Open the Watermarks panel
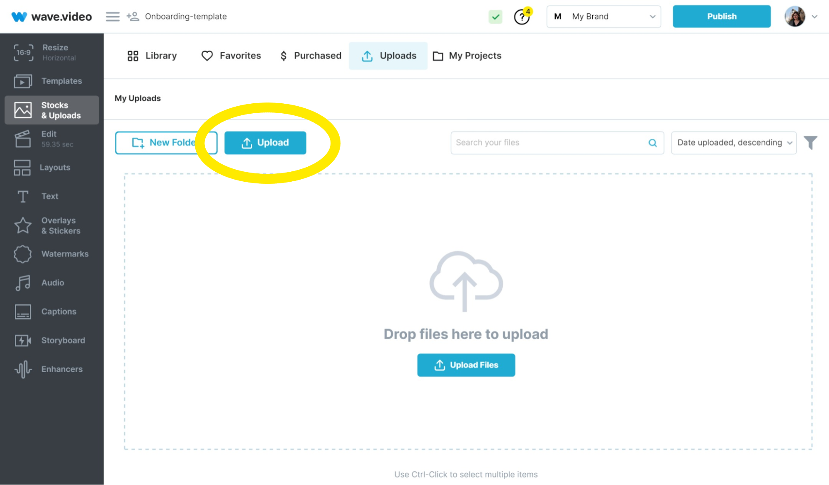The image size is (829, 485). (51, 254)
